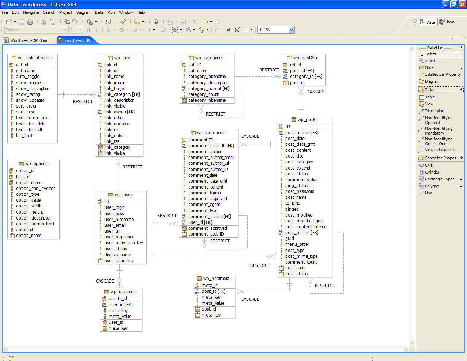The image size is (467, 361).
Task: Click the Print toolbar icon
Action: 30,22
